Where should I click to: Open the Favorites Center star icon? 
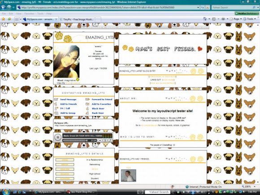click(x=3, y=19)
